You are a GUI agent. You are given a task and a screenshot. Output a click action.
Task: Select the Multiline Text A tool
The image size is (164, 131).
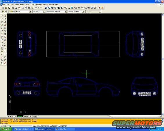pyautogui.click(x=2, y=63)
